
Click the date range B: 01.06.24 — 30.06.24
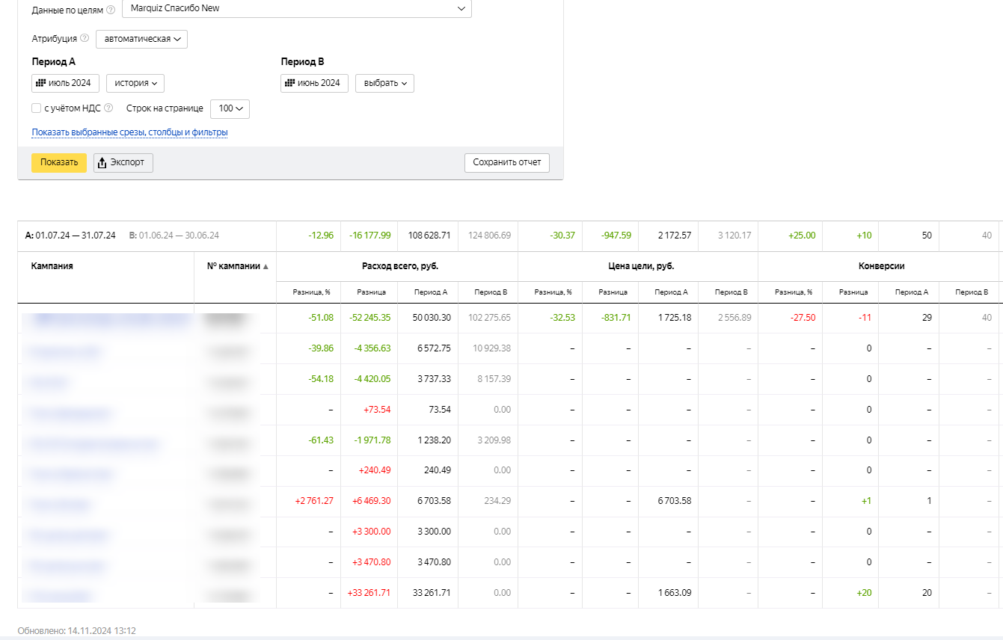pyautogui.click(x=174, y=236)
